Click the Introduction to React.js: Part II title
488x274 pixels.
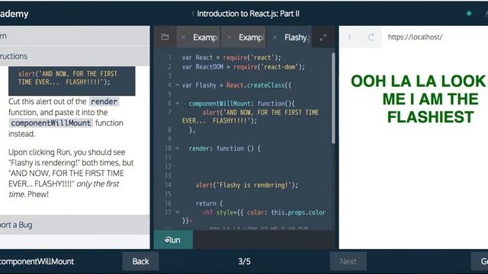[248, 14]
